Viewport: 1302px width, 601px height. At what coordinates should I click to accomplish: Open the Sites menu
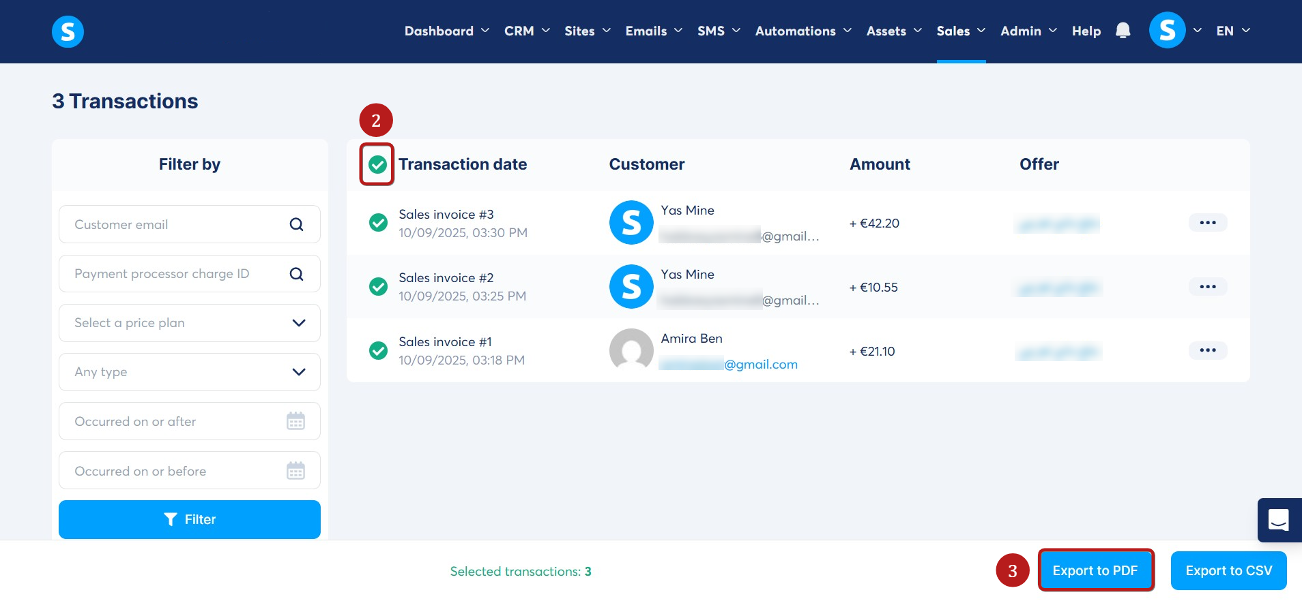tap(588, 31)
